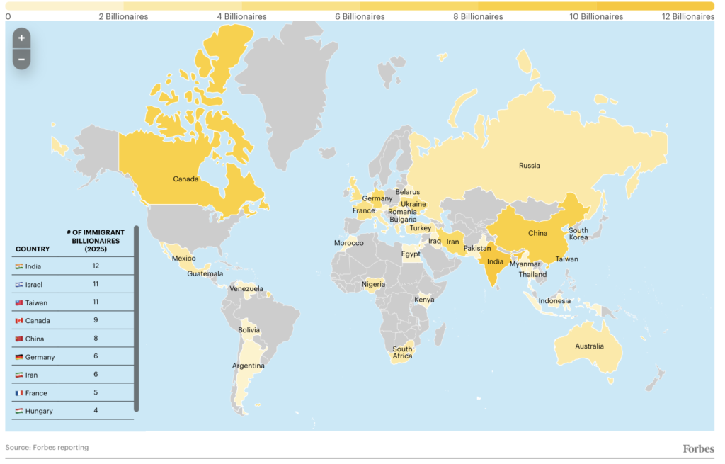Viewport: 725px width, 464px height.
Task: Click the France flag icon in table
Action: click(18, 393)
